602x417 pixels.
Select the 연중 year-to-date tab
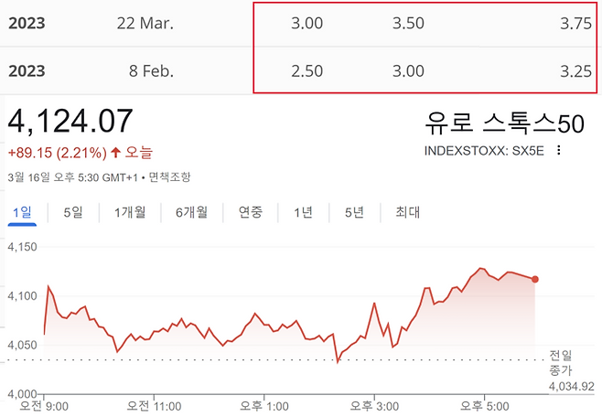click(x=251, y=212)
